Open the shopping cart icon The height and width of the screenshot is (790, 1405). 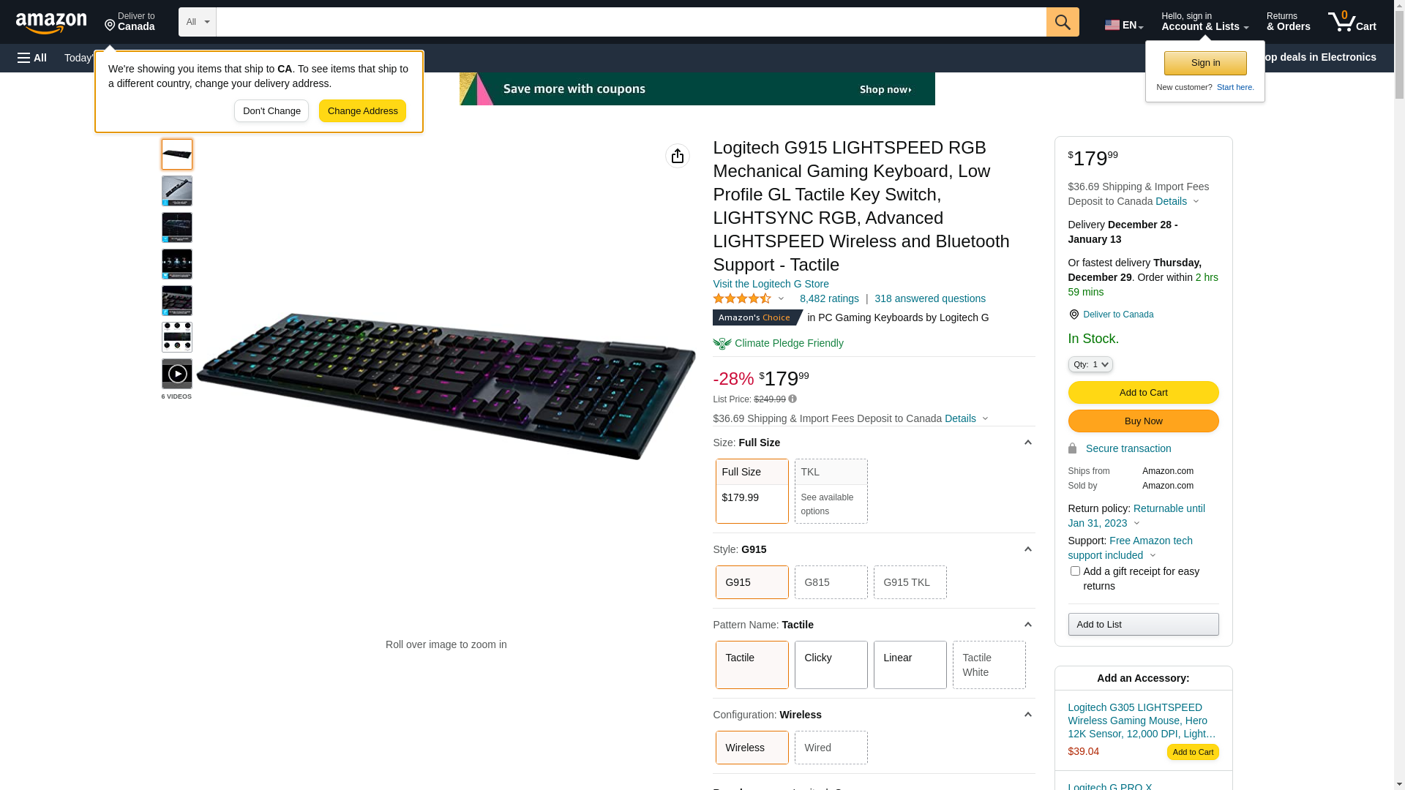(1352, 22)
